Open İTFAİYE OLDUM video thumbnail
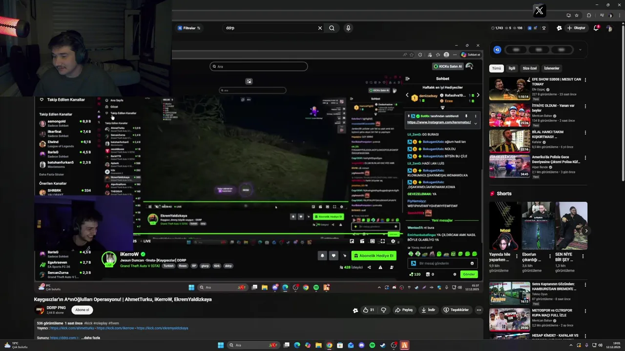This screenshot has width=625, height=351. [509, 115]
